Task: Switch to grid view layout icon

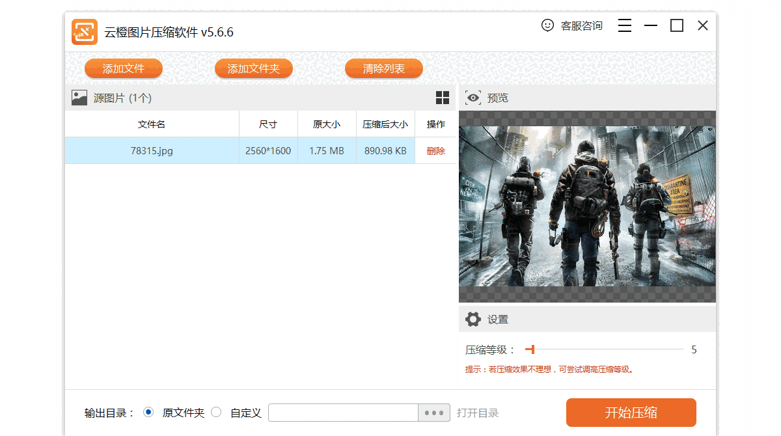Action: (443, 98)
